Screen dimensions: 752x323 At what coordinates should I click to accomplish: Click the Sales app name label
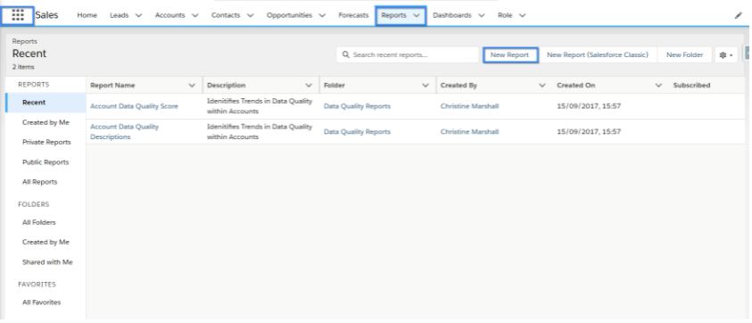coord(46,15)
